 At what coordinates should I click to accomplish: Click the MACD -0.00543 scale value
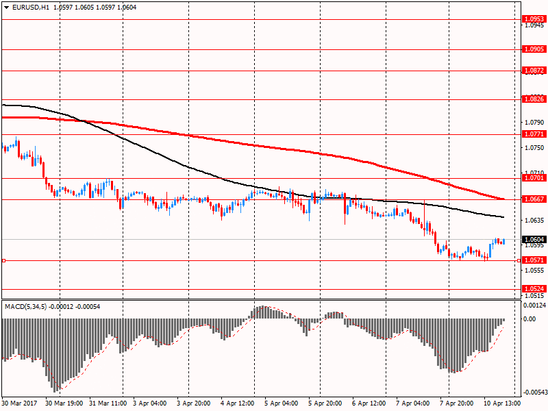(x=535, y=393)
